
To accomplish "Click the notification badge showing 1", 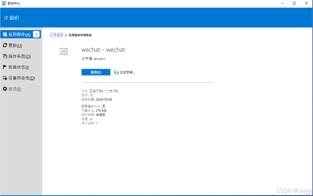I will coord(36,34).
